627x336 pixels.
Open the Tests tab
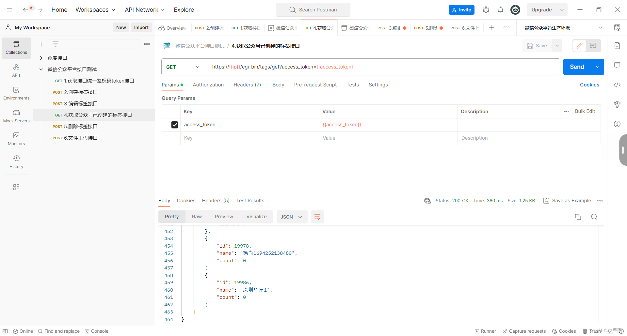point(353,85)
